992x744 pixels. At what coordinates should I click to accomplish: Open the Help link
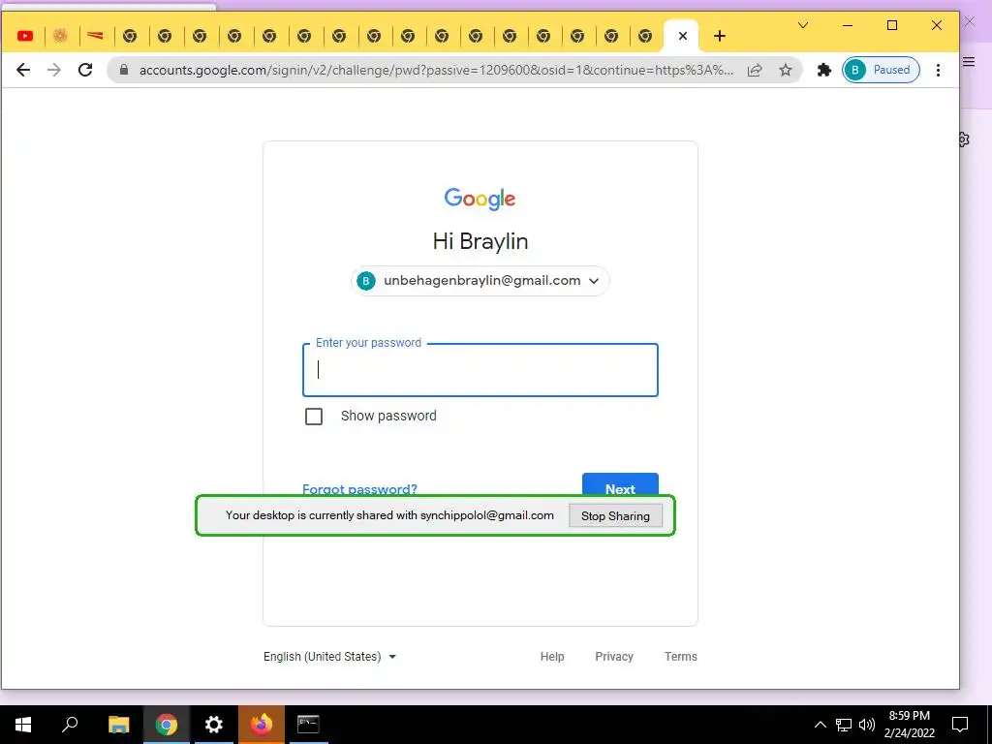551,657
